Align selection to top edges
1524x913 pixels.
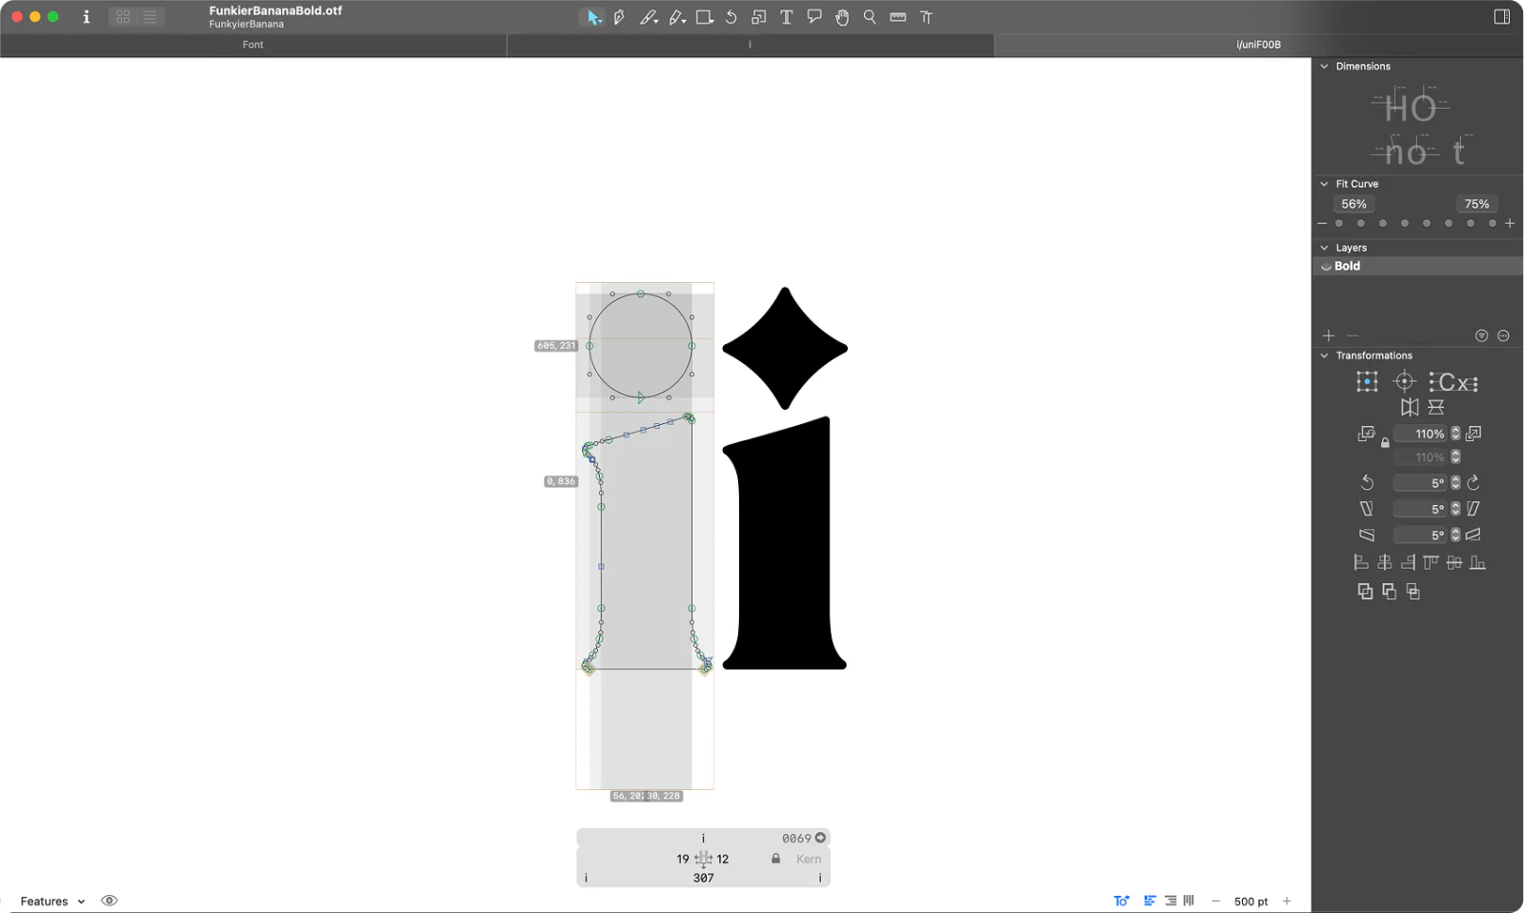pyautogui.click(x=1431, y=562)
